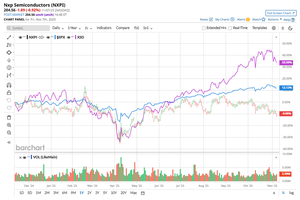
Task: Zoom out using the magnifier minus icon
Action: (x=9, y=133)
